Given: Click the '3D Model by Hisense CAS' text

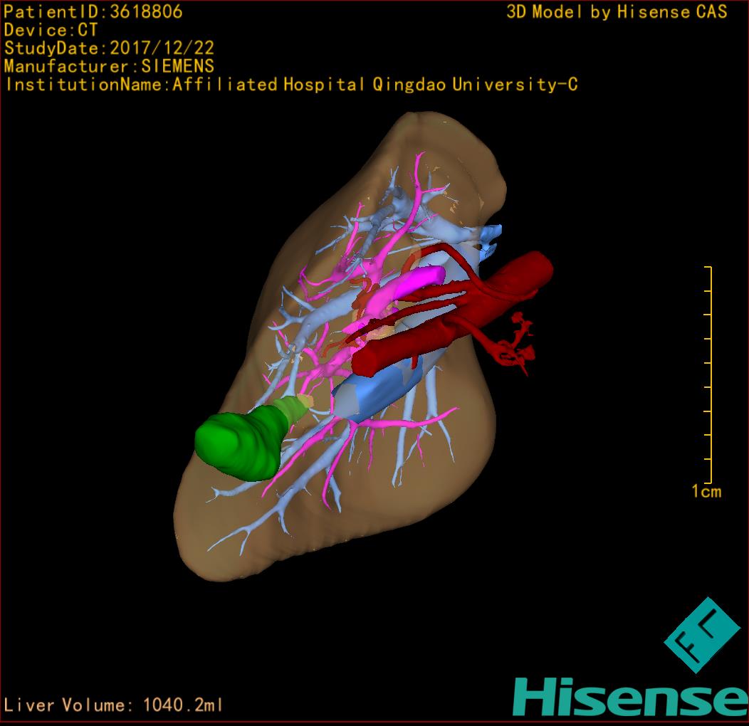Looking at the screenshot, I should (x=617, y=11).
